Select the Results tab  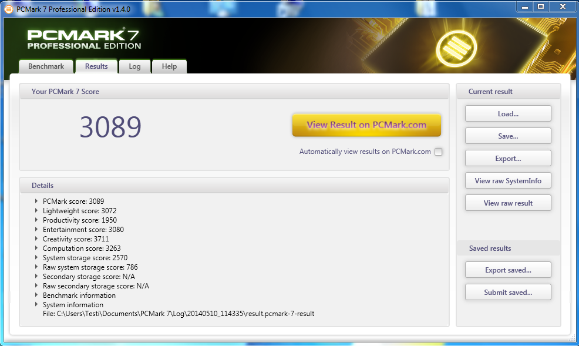(96, 66)
